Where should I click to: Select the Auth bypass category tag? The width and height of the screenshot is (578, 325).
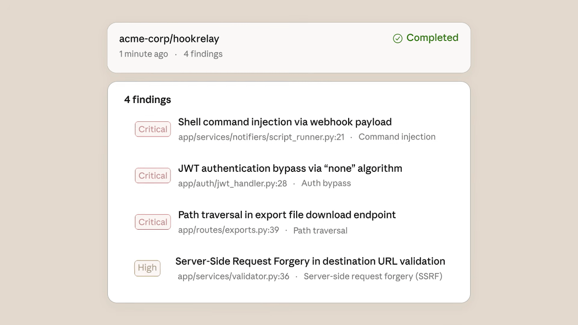(x=326, y=183)
